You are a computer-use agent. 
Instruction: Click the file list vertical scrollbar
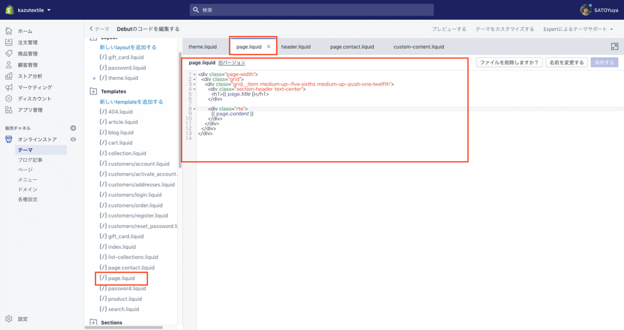180,109
